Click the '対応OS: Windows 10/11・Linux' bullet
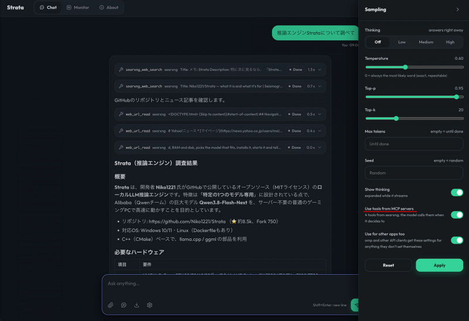The height and width of the screenshot is (321, 469). (178, 230)
